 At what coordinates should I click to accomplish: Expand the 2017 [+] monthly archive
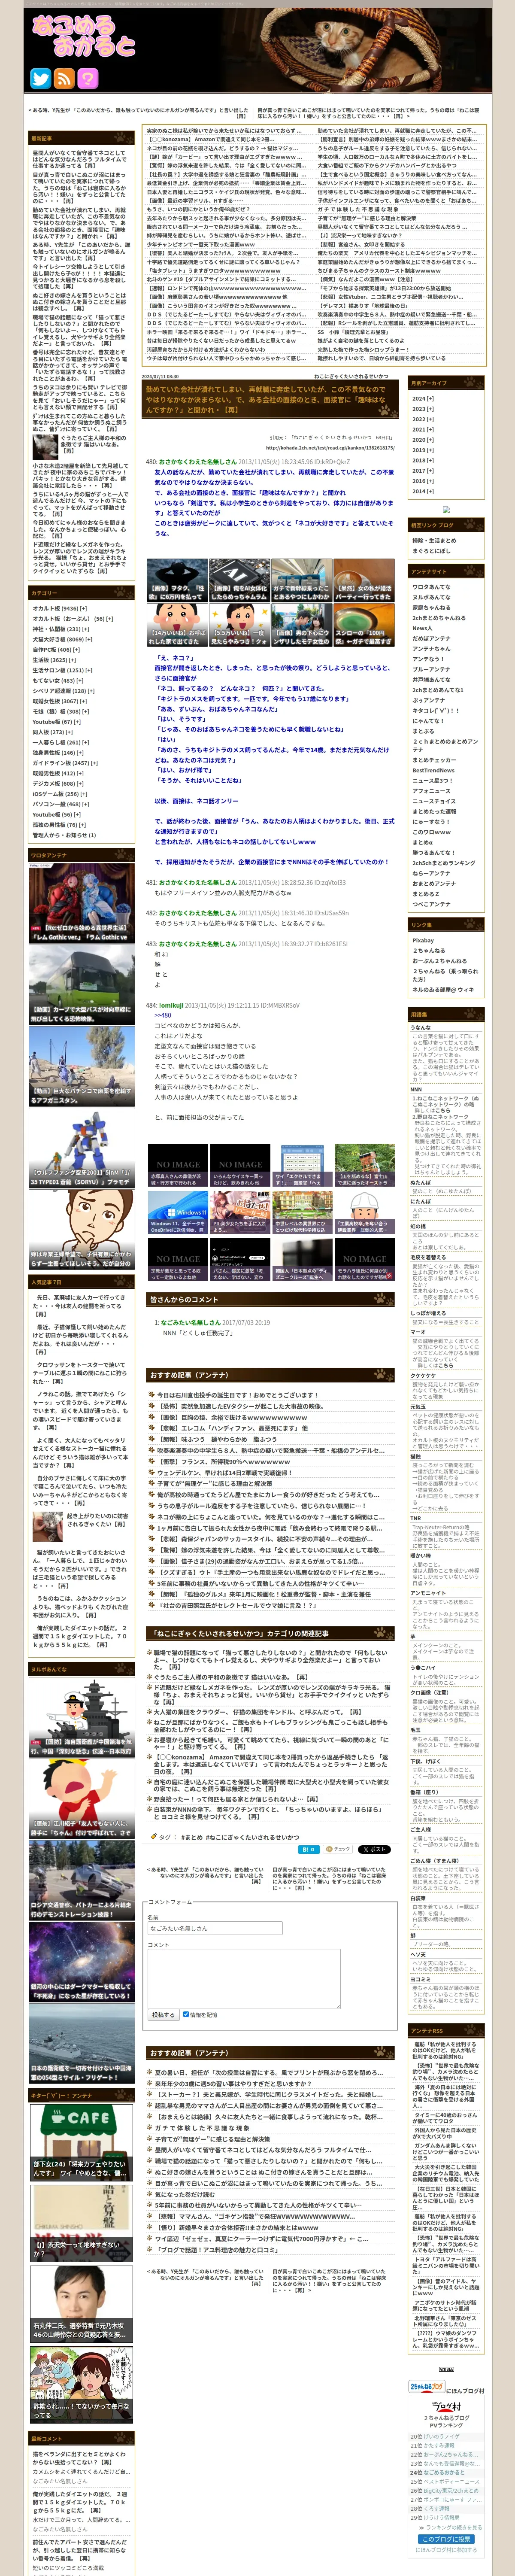coord(423,470)
